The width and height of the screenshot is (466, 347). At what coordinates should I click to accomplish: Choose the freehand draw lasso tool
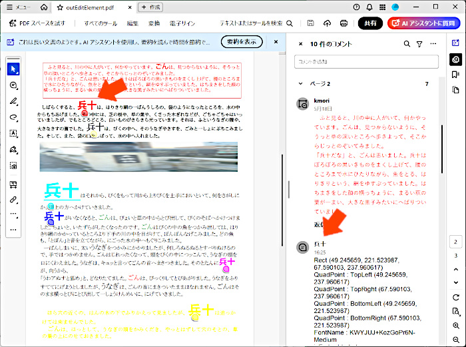(13, 117)
